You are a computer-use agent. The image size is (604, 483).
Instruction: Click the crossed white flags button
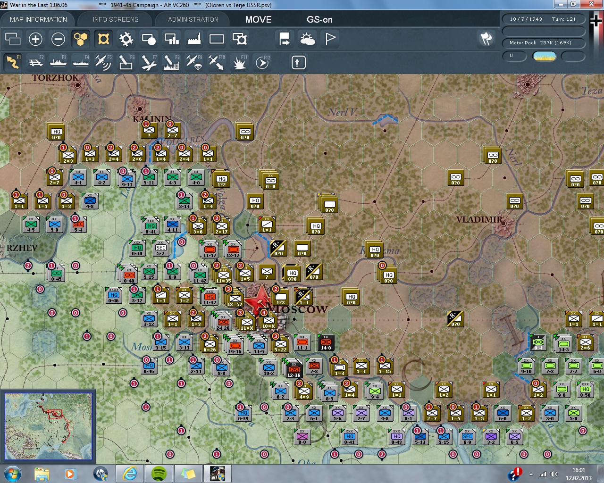pyautogui.click(x=486, y=39)
